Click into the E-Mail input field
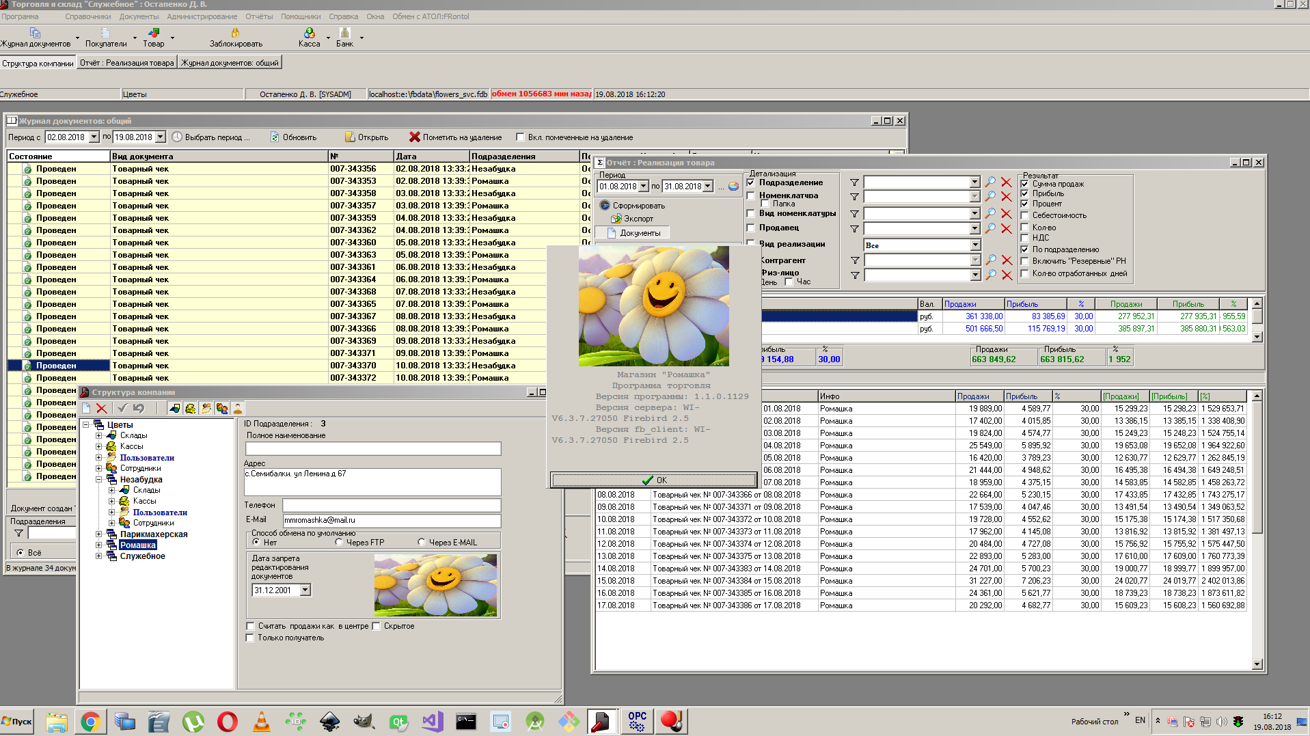 click(391, 520)
